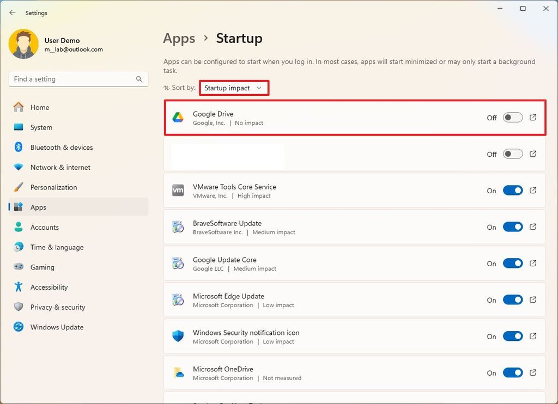Screen dimensions: 558x404
Task: Click the Microsoft OneDrive cloud icon
Action: 177,372
